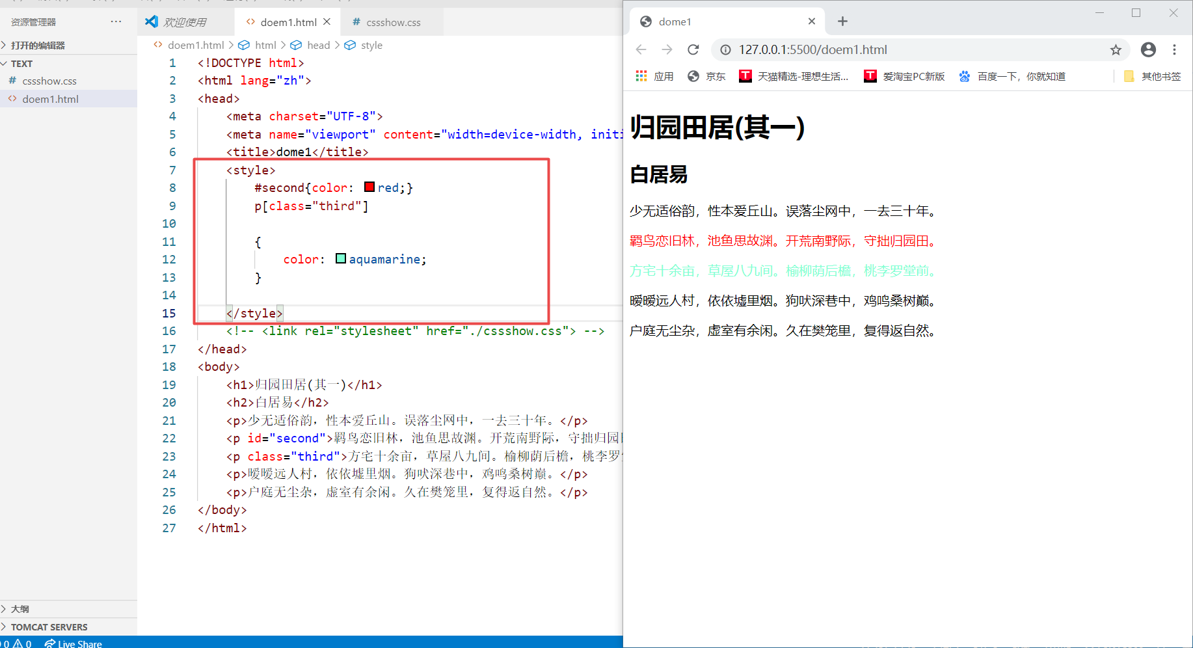The height and width of the screenshot is (648, 1193).
Task: Click the red color swatch on line 8
Action: [369, 187]
